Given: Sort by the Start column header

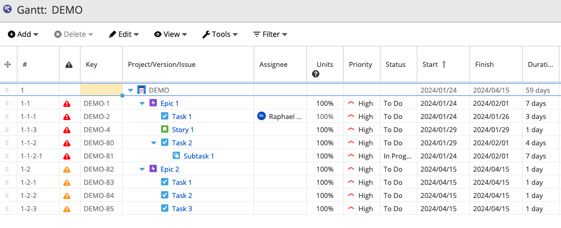Looking at the screenshot, I should 430,65.
